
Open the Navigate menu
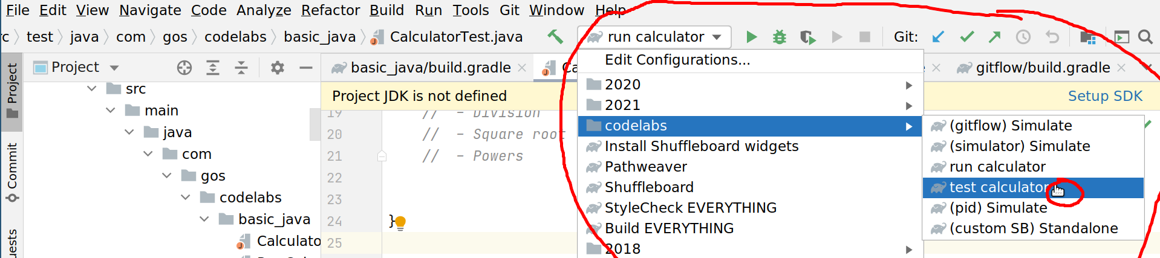tap(150, 10)
